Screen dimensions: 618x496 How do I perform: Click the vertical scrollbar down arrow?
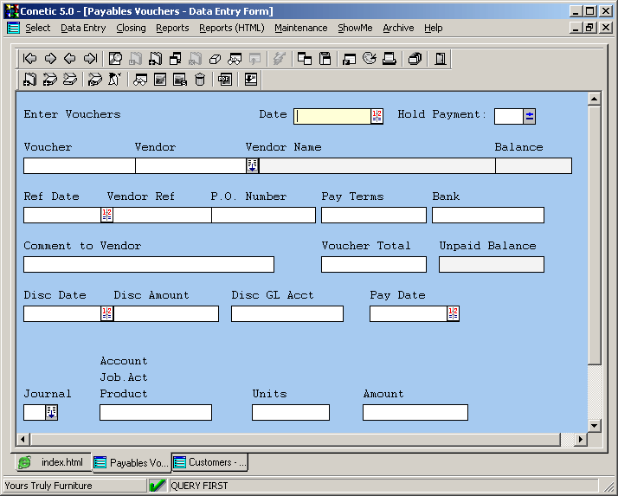coord(594,425)
